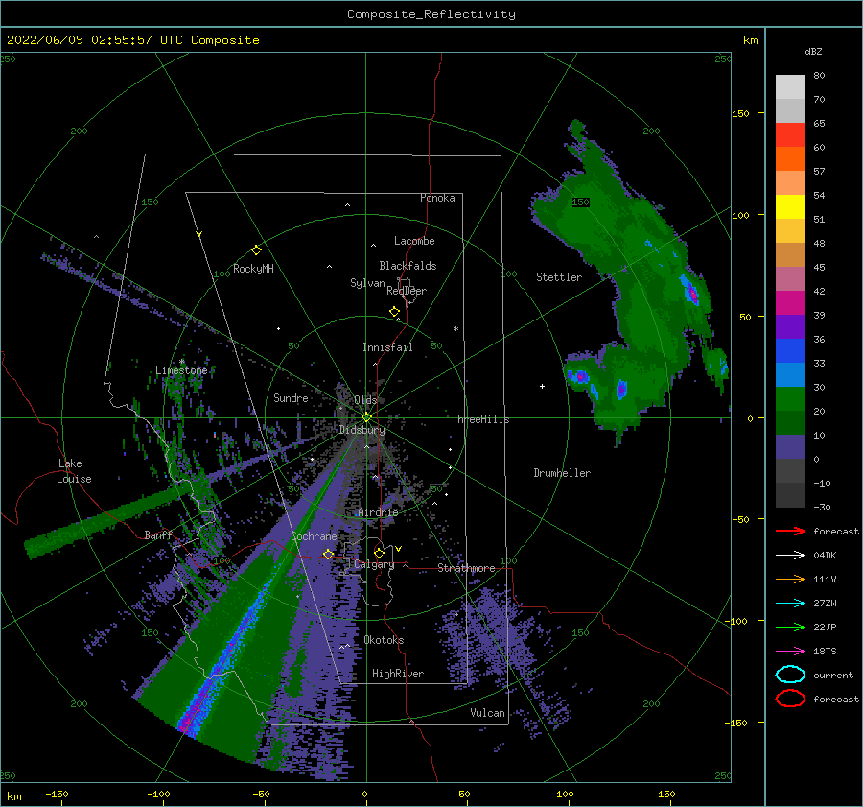The image size is (863, 807).
Task: Click the 150 range-ring label inside the Stettler storm
Action: click(x=580, y=202)
